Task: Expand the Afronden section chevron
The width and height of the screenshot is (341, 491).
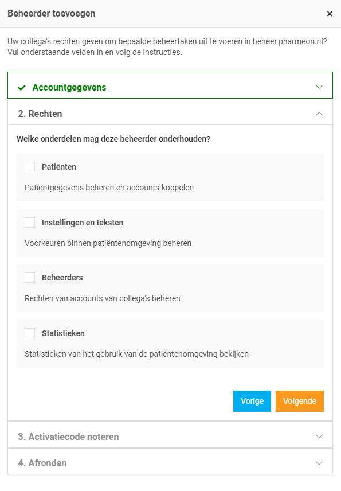Action: [x=319, y=463]
